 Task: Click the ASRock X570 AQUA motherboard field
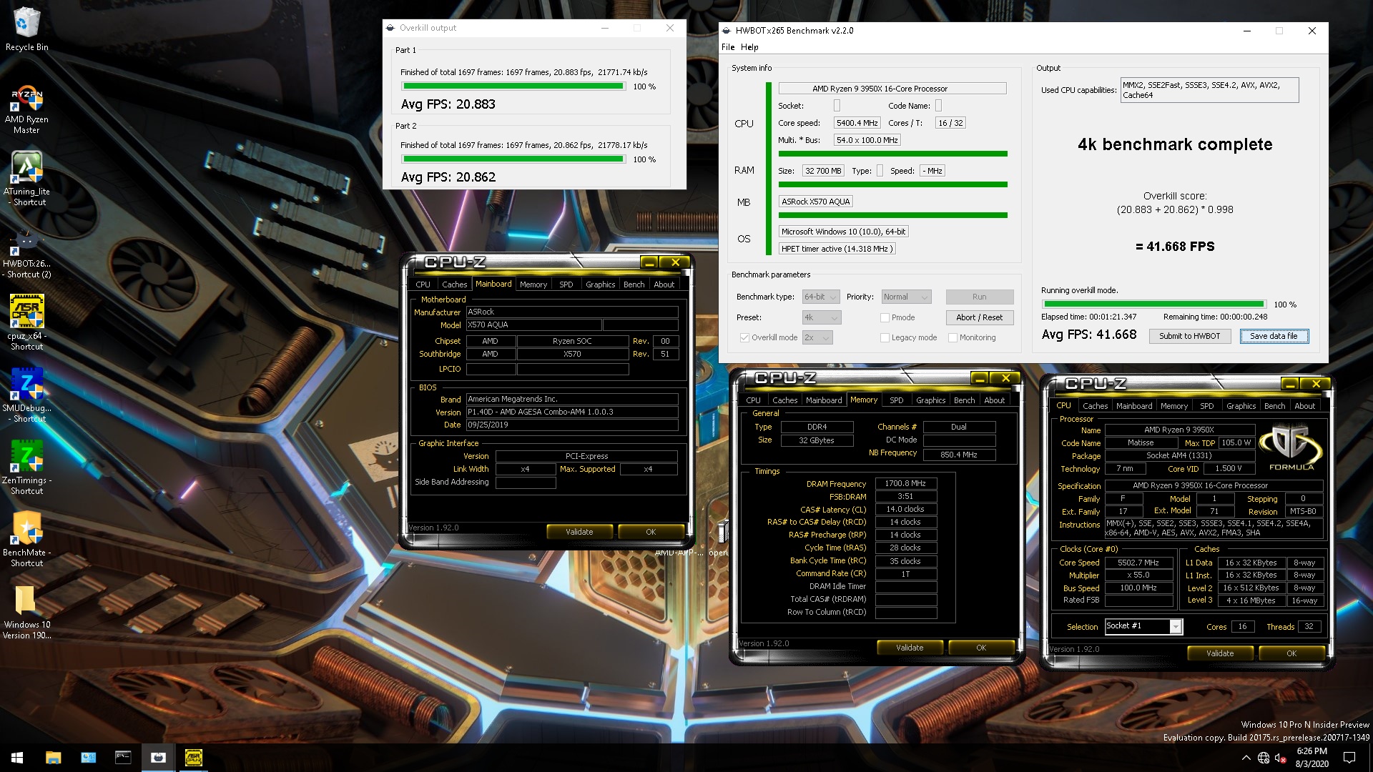coord(816,202)
